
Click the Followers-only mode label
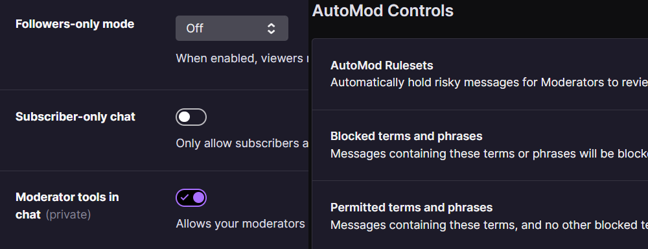pyautogui.click(x=75, y=24)
